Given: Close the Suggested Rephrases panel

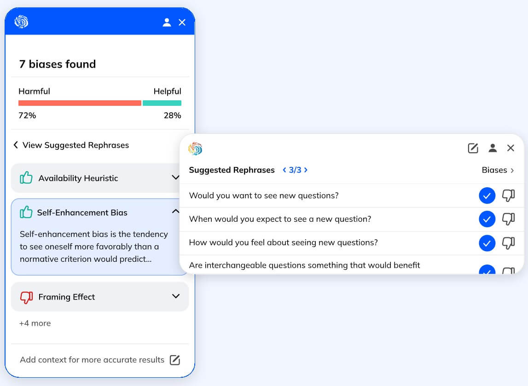Looking at the screenshot, I should [511, 148].
